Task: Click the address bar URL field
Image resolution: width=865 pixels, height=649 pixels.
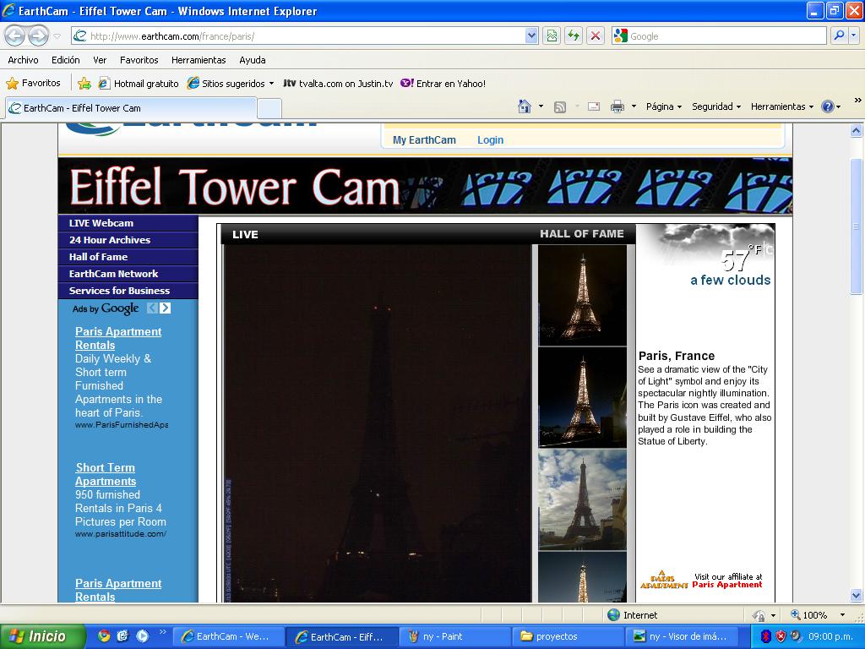Action: (x=306, y=35)
